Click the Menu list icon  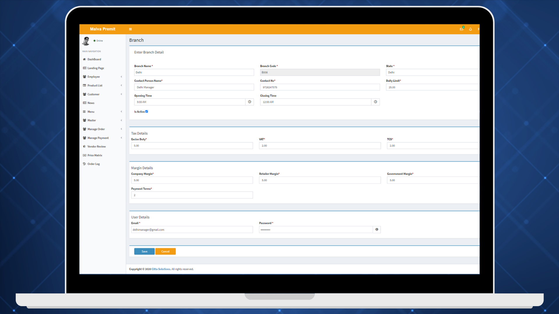84,112
